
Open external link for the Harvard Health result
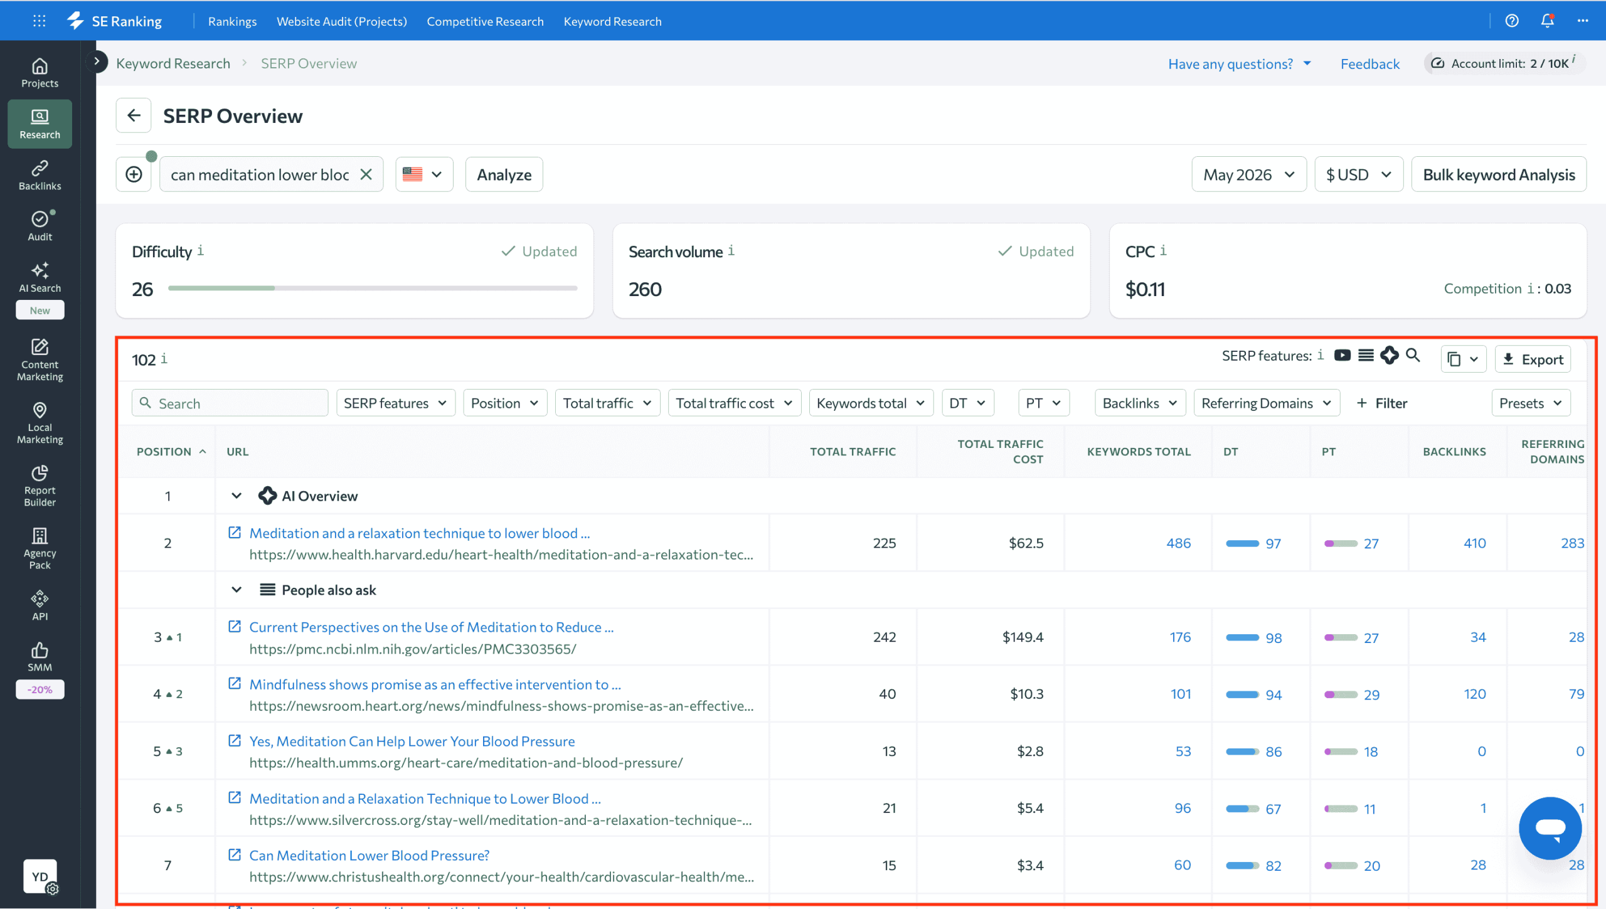(235, 533)
